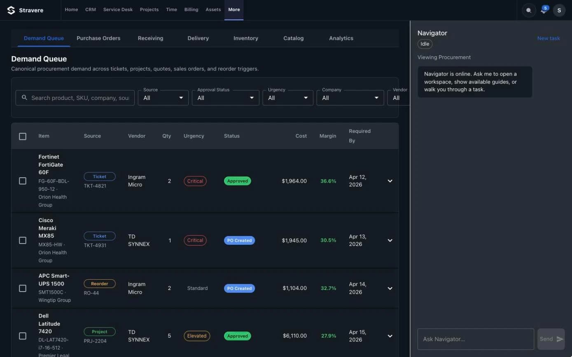Switch to the Receiving tab

coord(150,38)
